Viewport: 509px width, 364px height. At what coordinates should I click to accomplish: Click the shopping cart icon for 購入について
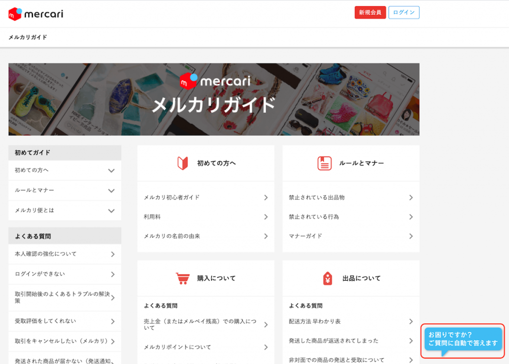click(x=183, y=279)
